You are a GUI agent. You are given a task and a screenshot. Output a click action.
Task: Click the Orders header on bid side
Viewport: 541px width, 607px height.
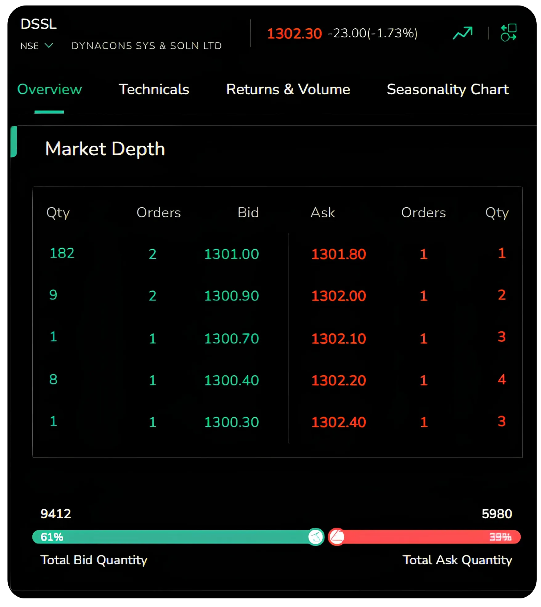[x=159, y=213]
